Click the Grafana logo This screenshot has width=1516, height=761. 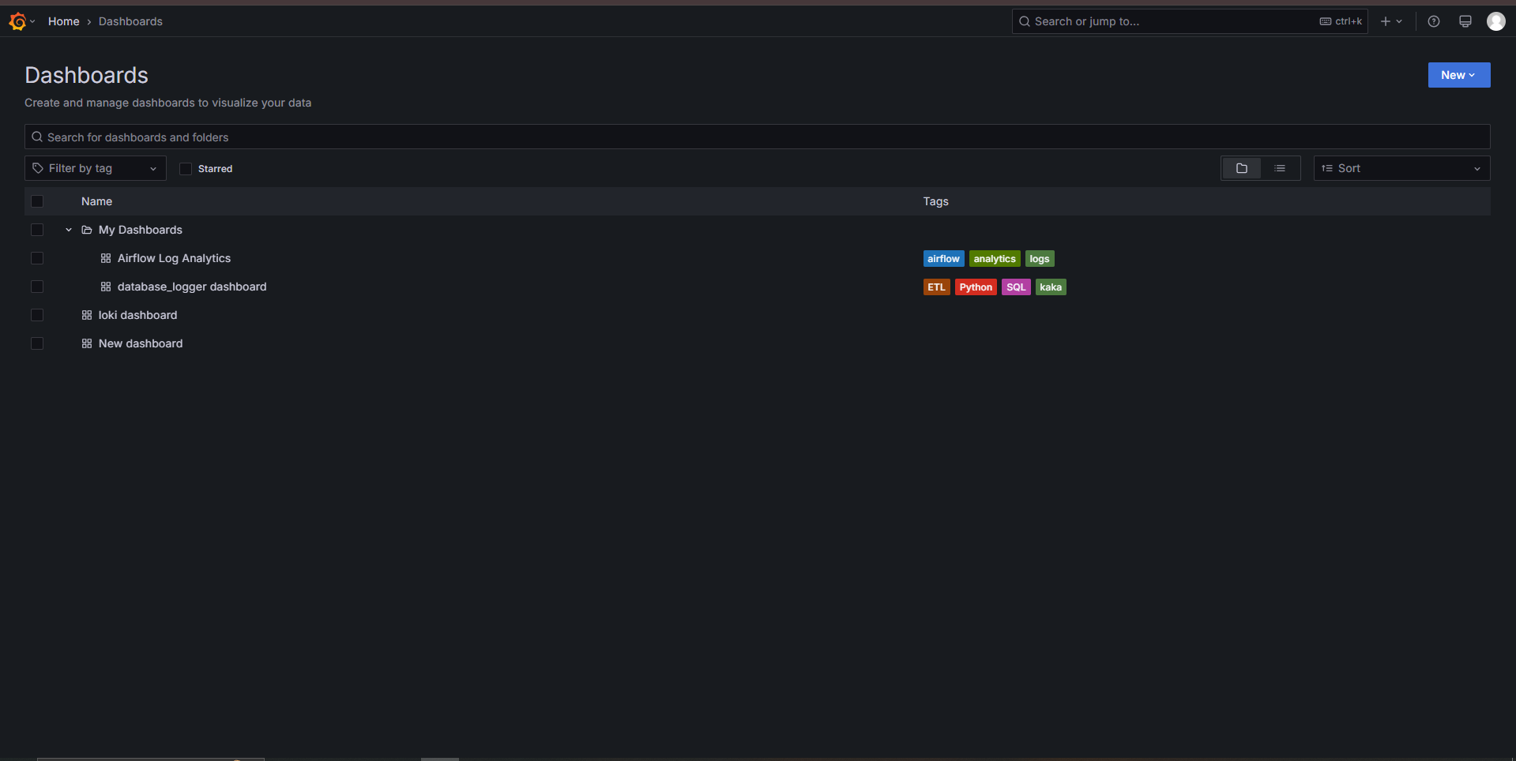tap(17, 21)
